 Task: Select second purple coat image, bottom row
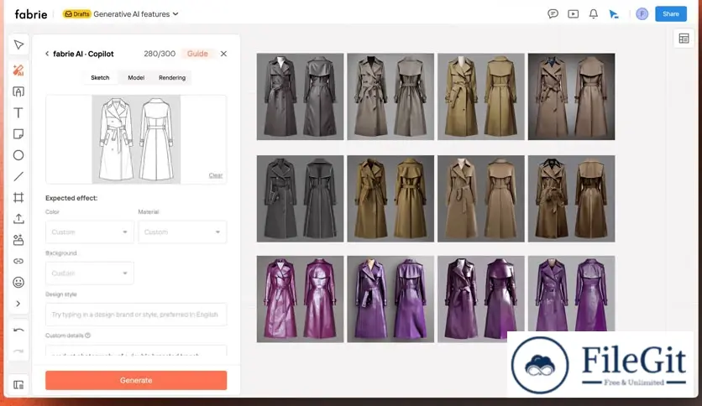coord(390,299)
